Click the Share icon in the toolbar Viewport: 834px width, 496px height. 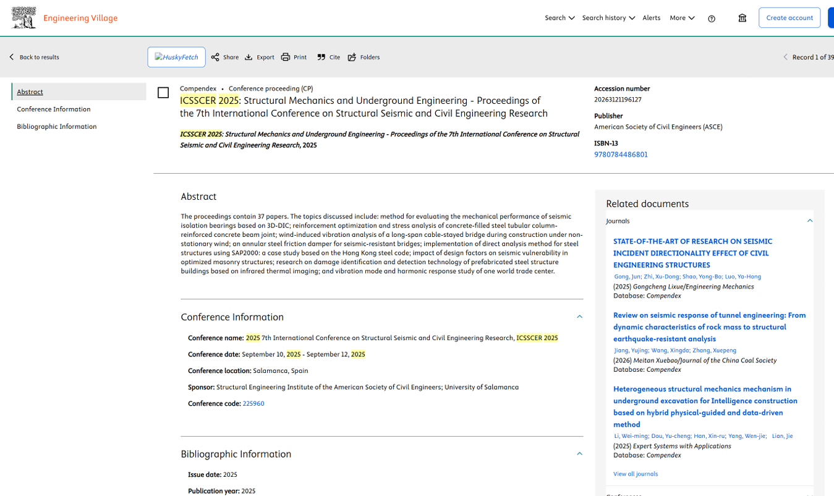215,57
